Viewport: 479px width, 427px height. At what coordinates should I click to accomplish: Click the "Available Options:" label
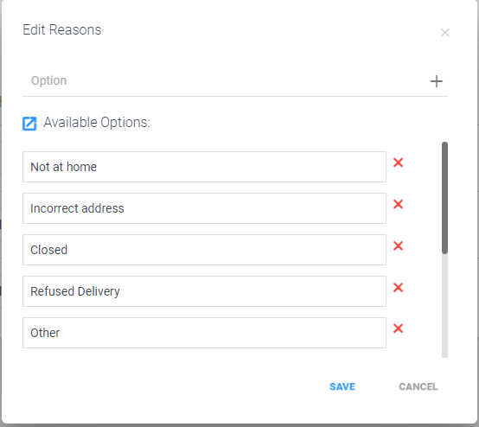tap(97, 123)
